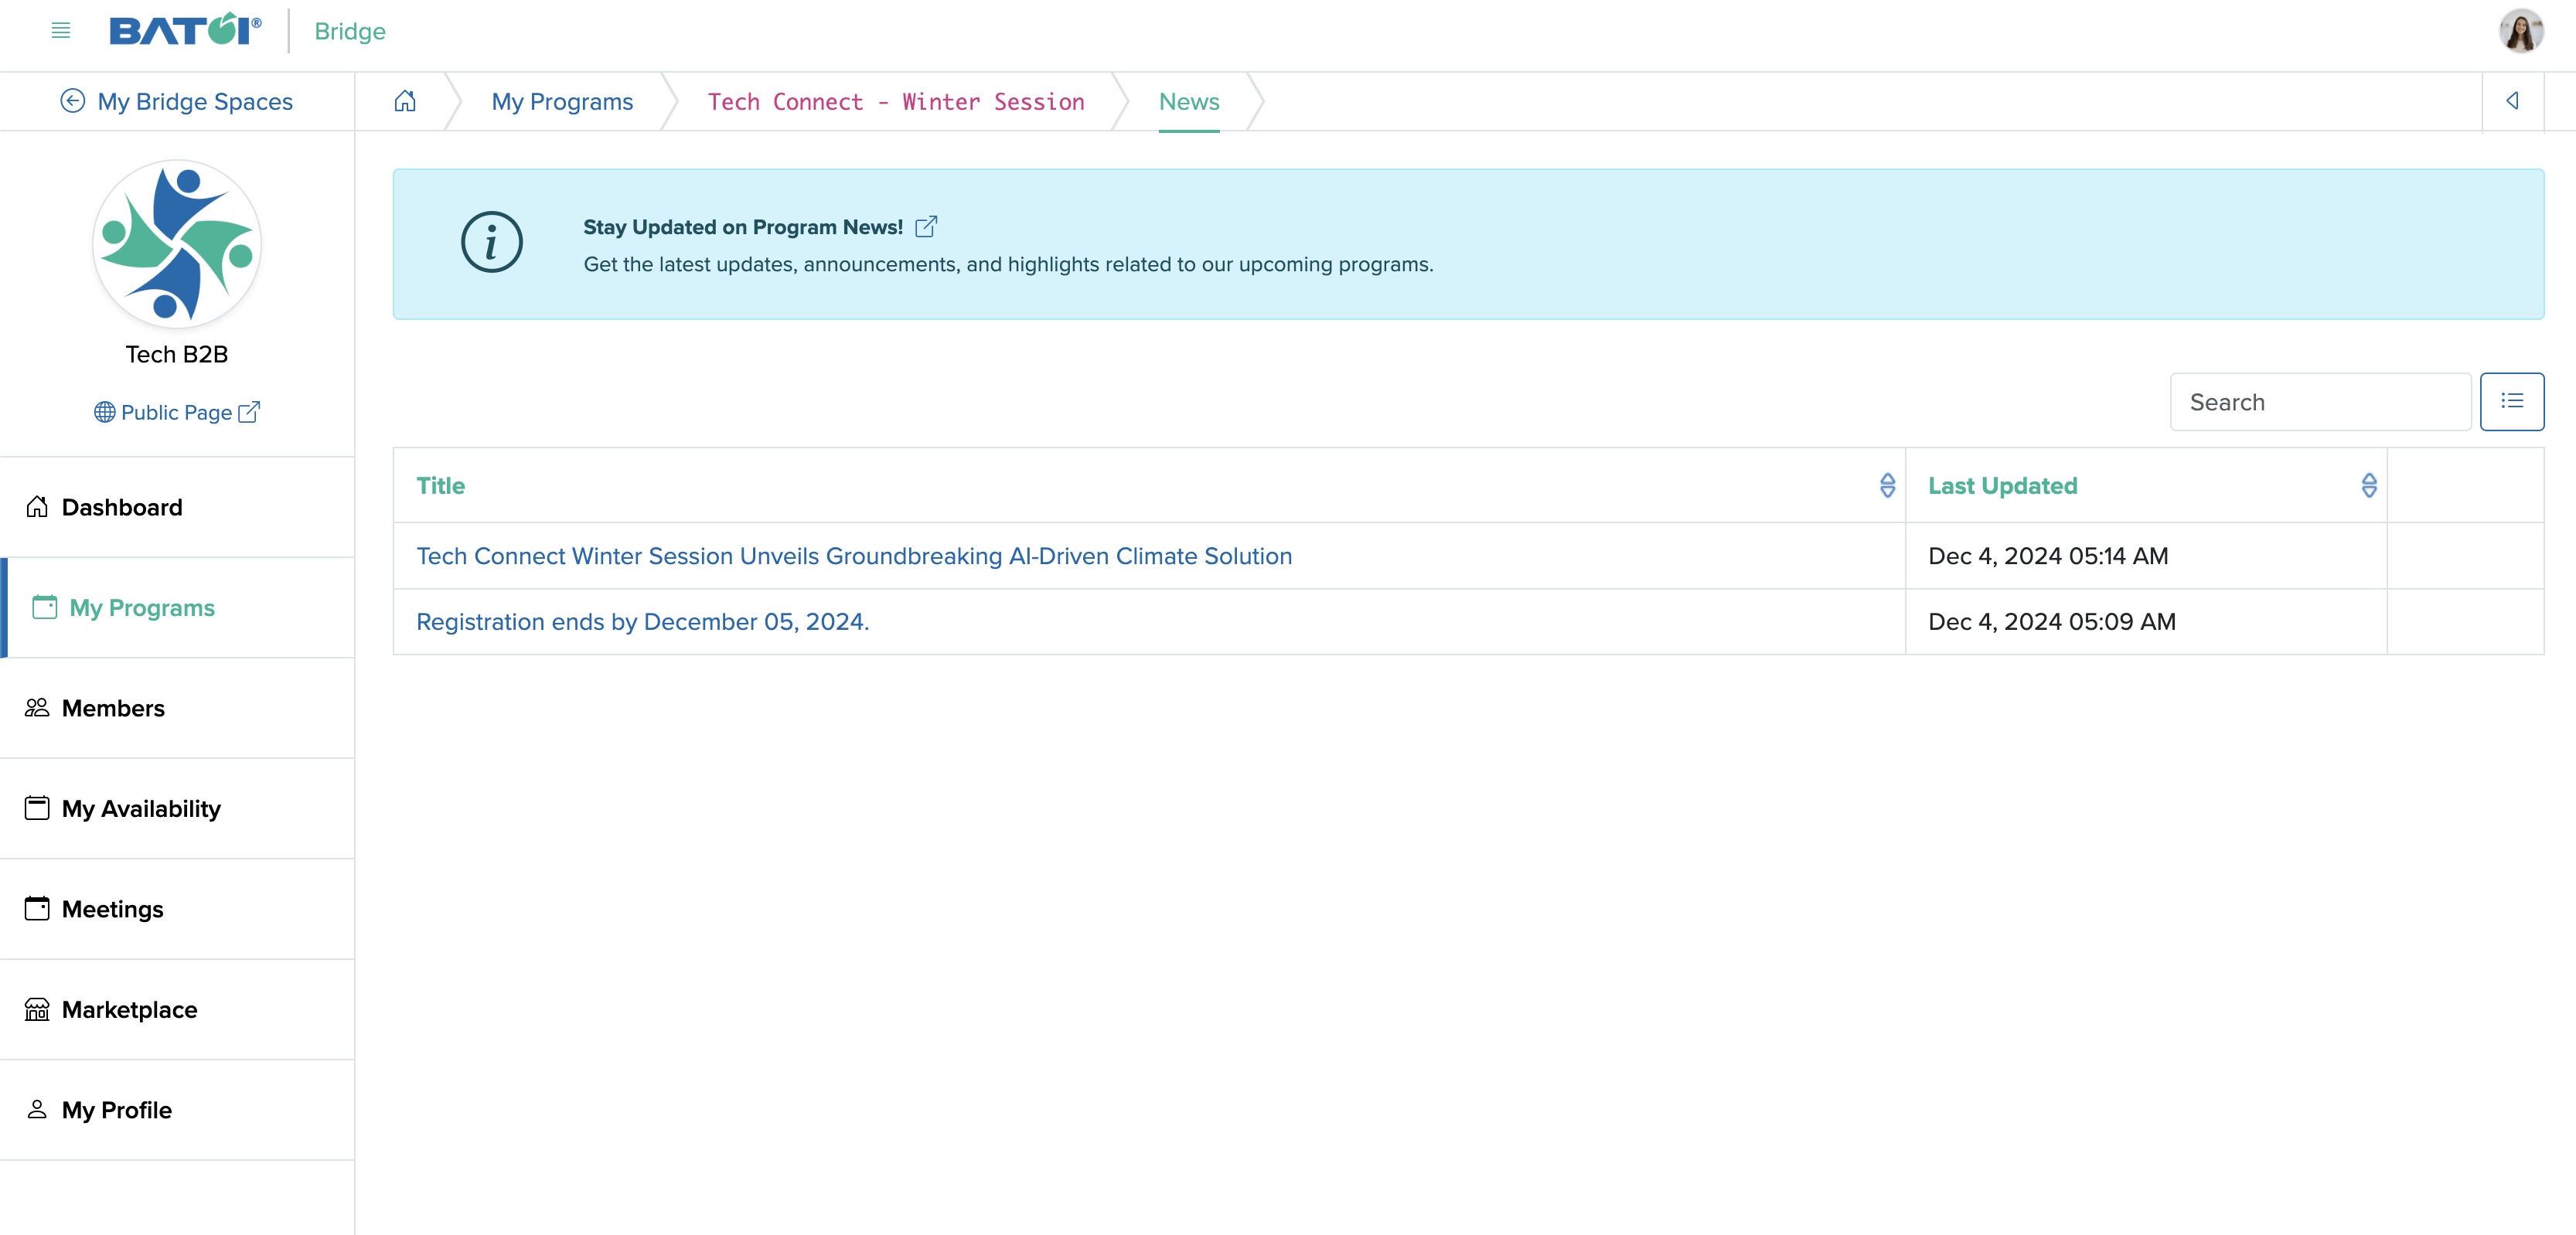Open Registration ends by December 05 article
The image size is (2576, 1235).
point(642,621)
